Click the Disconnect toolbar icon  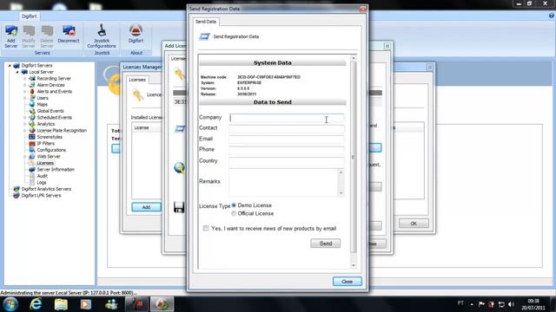(x=69, y=35)
